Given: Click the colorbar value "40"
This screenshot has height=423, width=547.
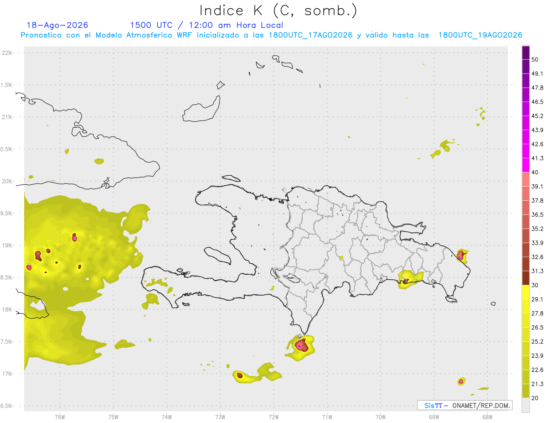Looking at the screenshot, I should 534,172.
